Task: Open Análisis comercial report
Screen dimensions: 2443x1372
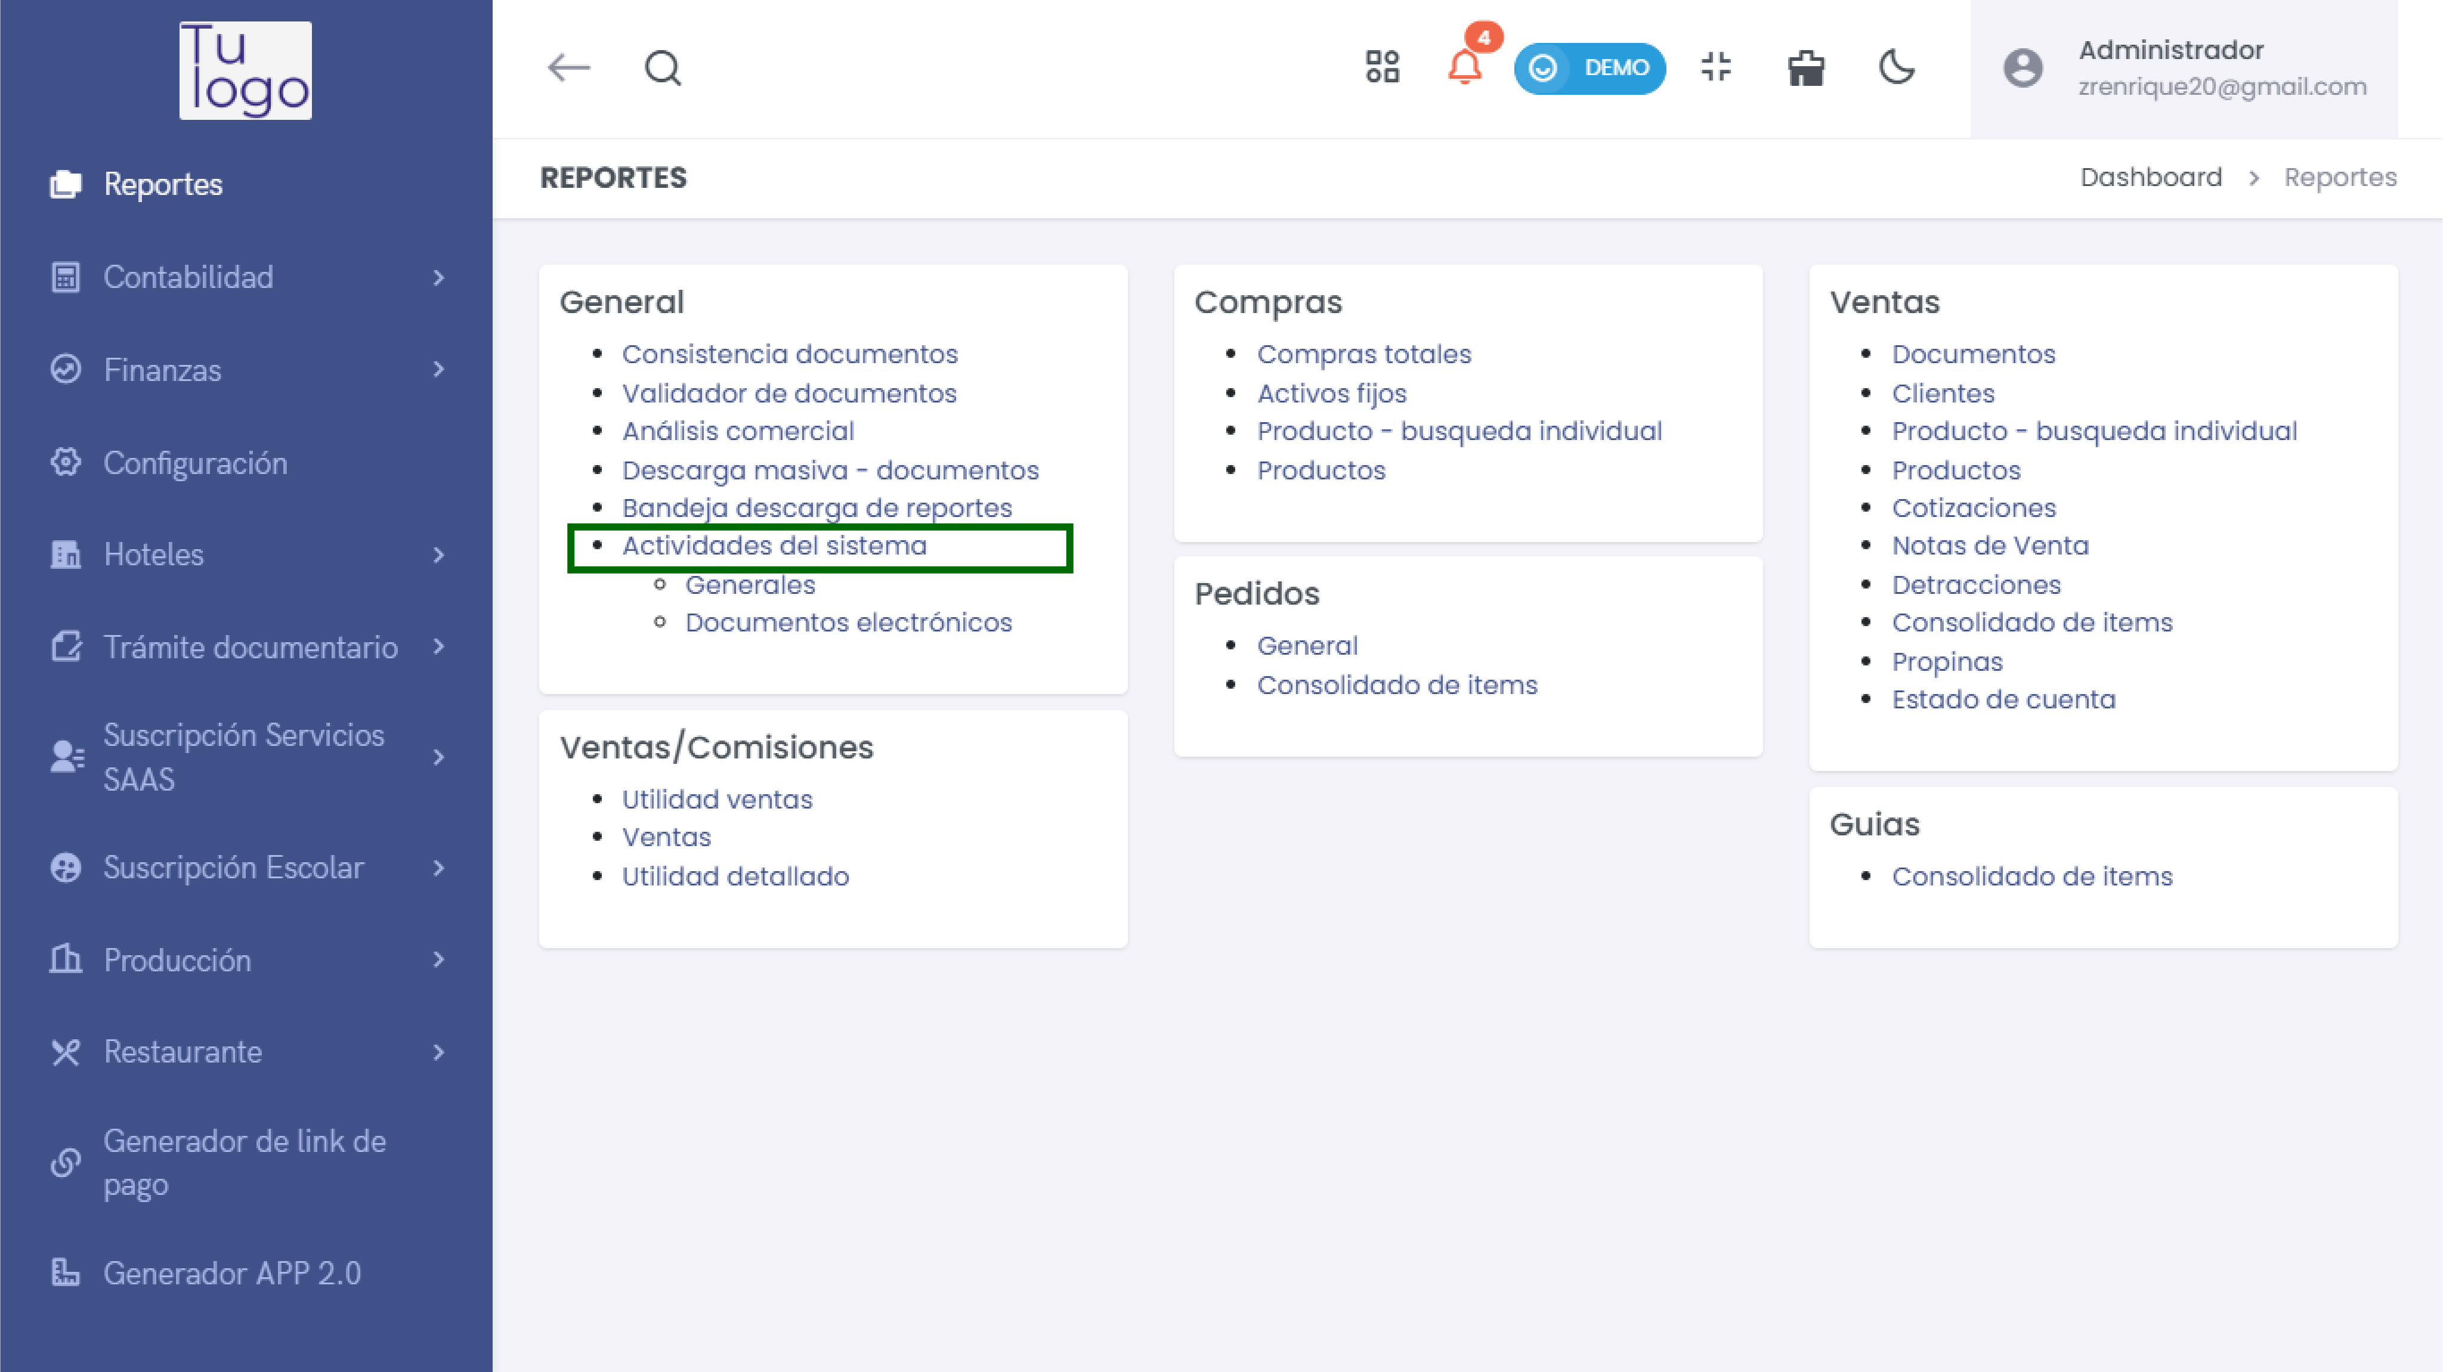Action: (x=738, y=431)
